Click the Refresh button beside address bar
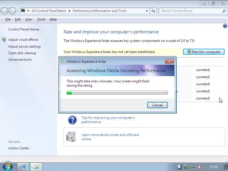The width and height of the screenshot is (228, 171). 153,11
